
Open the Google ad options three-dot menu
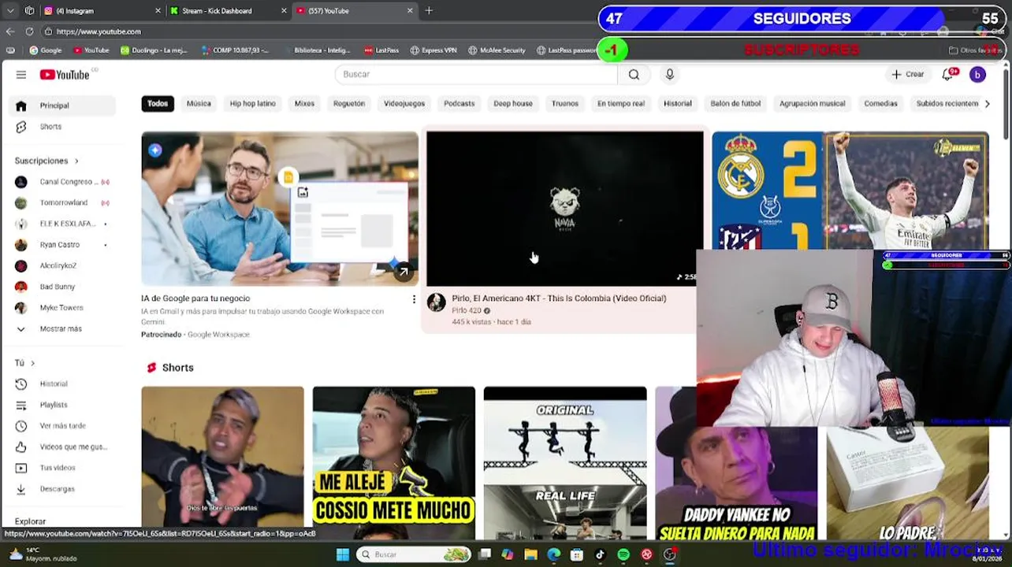coord(414,299)
